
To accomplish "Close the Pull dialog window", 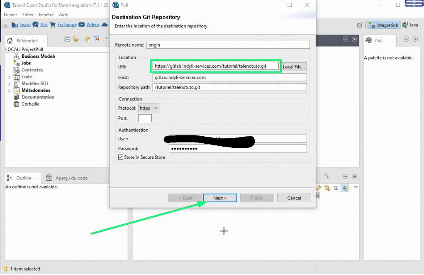I will coord(307,5).
